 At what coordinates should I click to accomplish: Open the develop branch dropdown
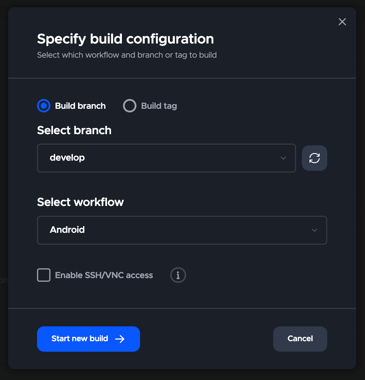(x=167, y=158)
